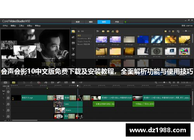Open the Tools menu
Screen dimensions: 194x140
pyautogui.click(x=21, y=26)
